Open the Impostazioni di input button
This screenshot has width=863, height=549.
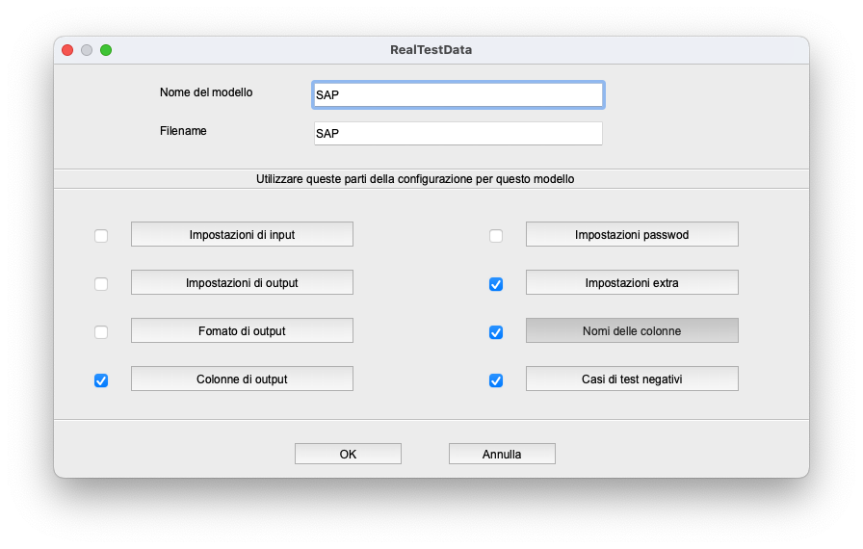[x=242, y=234]
